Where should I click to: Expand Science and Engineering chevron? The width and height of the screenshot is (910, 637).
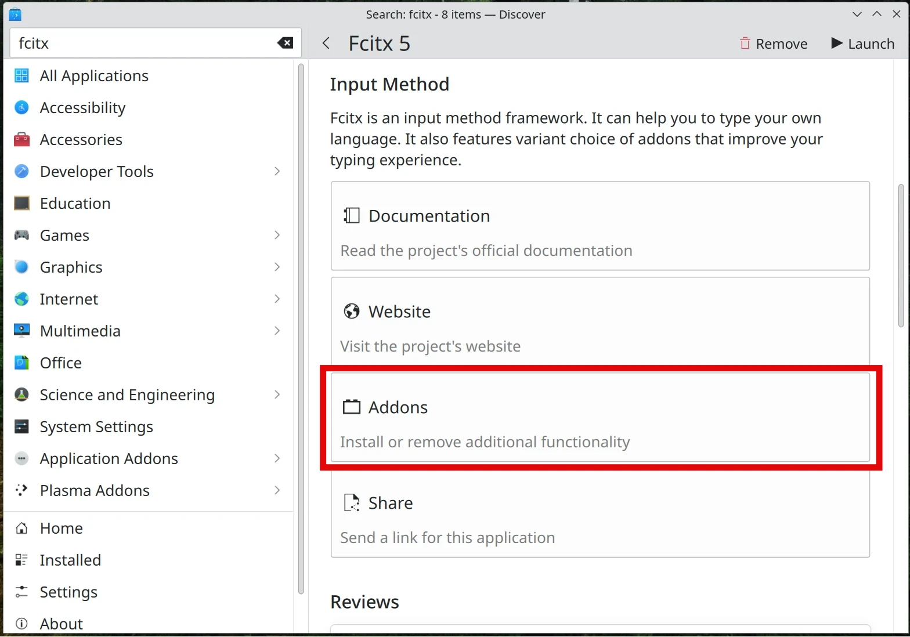(277, 394)
